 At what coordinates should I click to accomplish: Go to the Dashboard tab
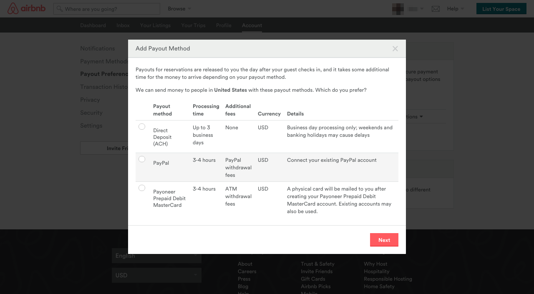(x=93, y=25)
